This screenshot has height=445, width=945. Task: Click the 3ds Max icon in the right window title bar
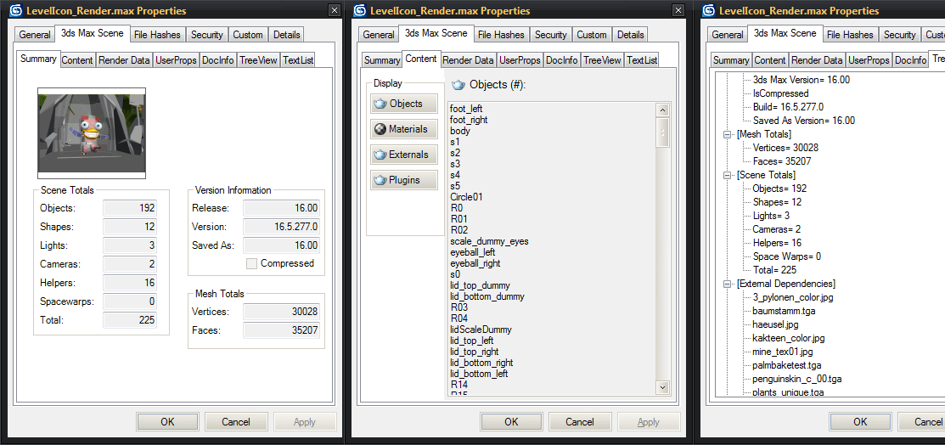[709, 10]
